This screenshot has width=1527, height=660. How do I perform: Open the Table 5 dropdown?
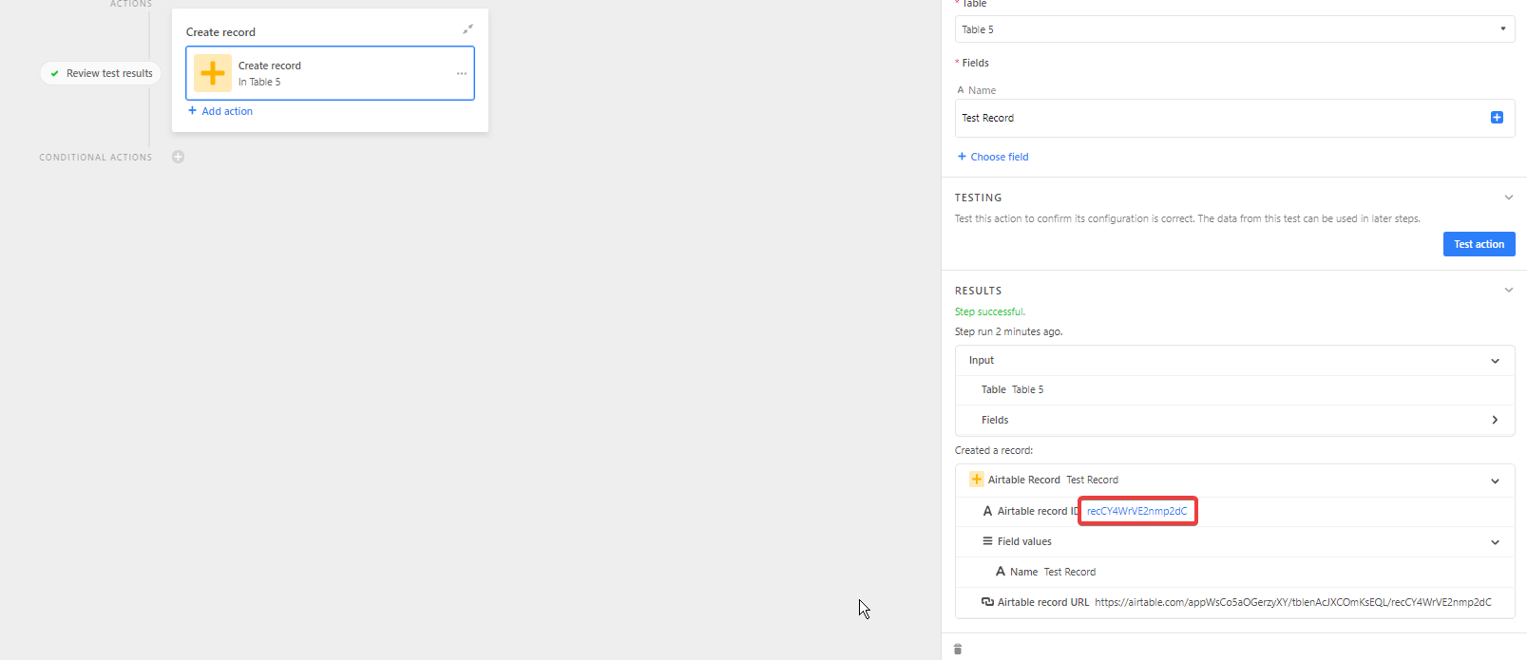(1234, 29)
